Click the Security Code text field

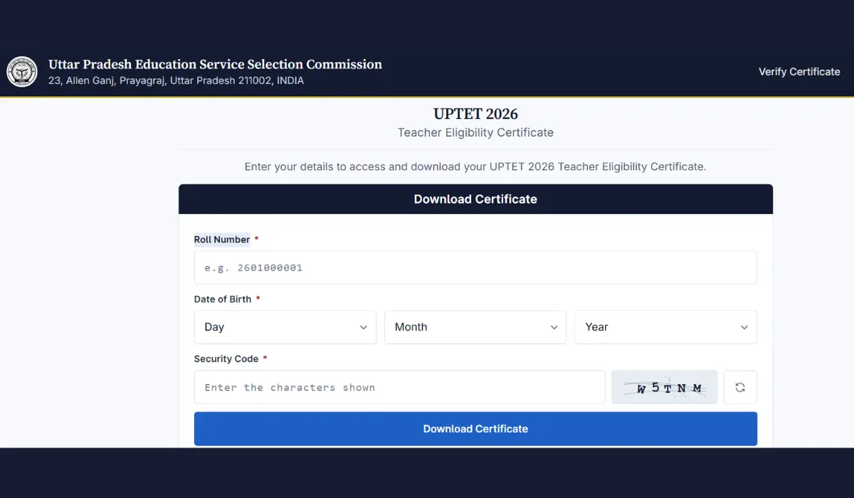[399, 387]
